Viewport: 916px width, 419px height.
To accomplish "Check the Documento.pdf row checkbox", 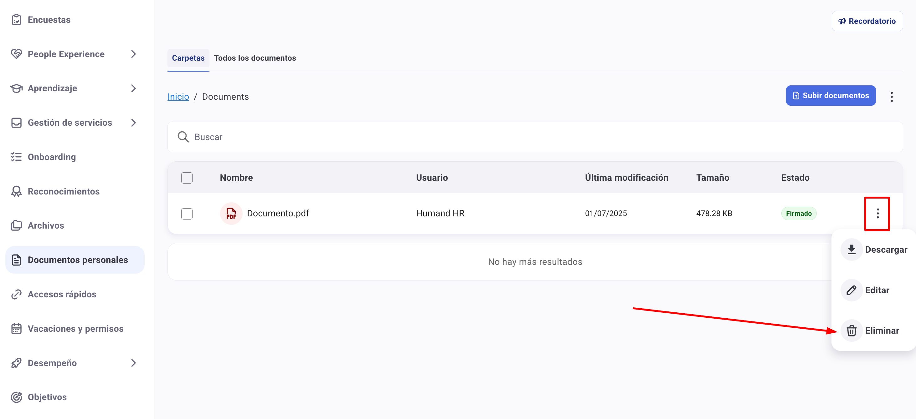I will coord(187,214).
